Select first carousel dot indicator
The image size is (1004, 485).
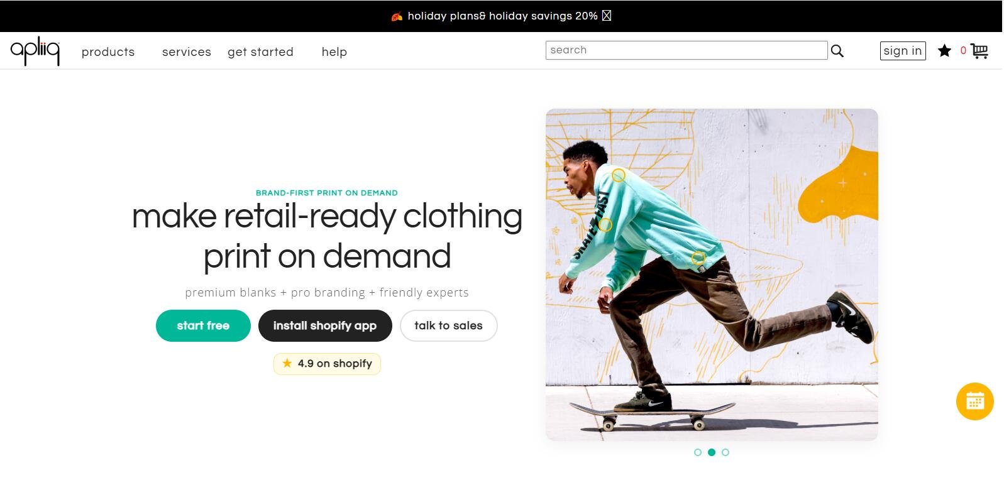pyautogui.click(x=698, y=452)
